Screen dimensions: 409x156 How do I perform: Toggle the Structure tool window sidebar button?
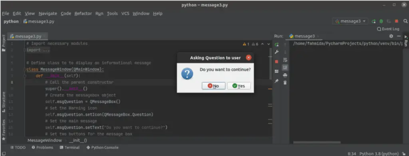coord(4,102)
